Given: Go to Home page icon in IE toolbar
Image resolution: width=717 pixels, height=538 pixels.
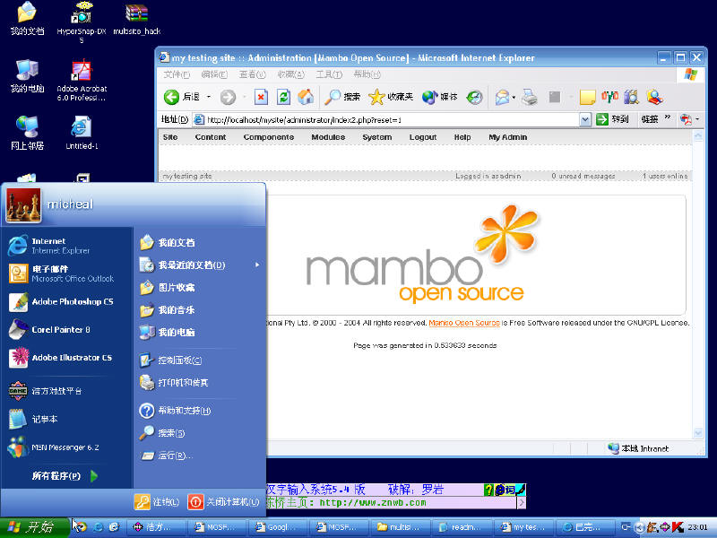Looking at the screenshot, I should pos(306,97).
